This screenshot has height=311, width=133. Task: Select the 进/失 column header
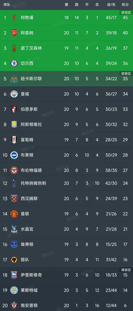point(111,5)
